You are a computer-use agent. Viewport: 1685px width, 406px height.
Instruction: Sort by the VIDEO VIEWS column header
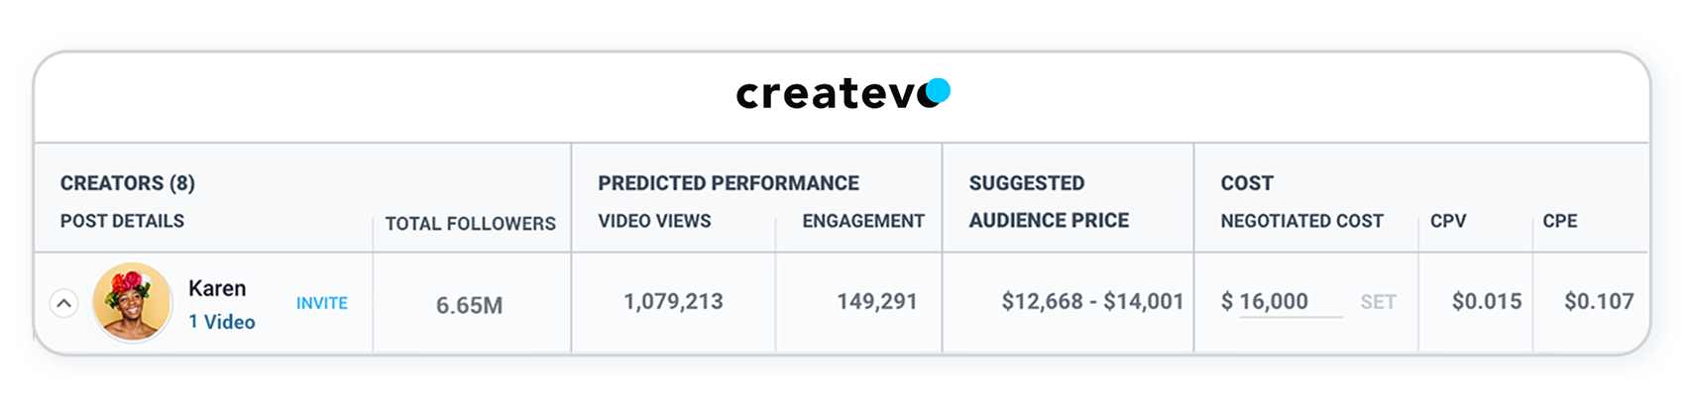tap(654, 221)
